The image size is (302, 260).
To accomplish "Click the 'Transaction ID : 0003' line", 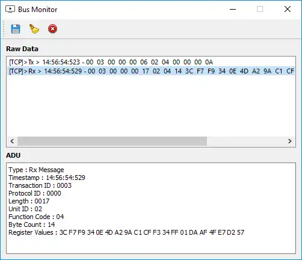I will click(40, 185).
